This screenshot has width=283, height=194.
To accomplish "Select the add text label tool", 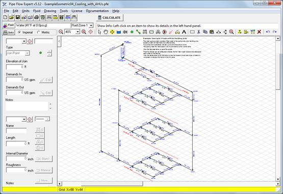I will 184,32.
